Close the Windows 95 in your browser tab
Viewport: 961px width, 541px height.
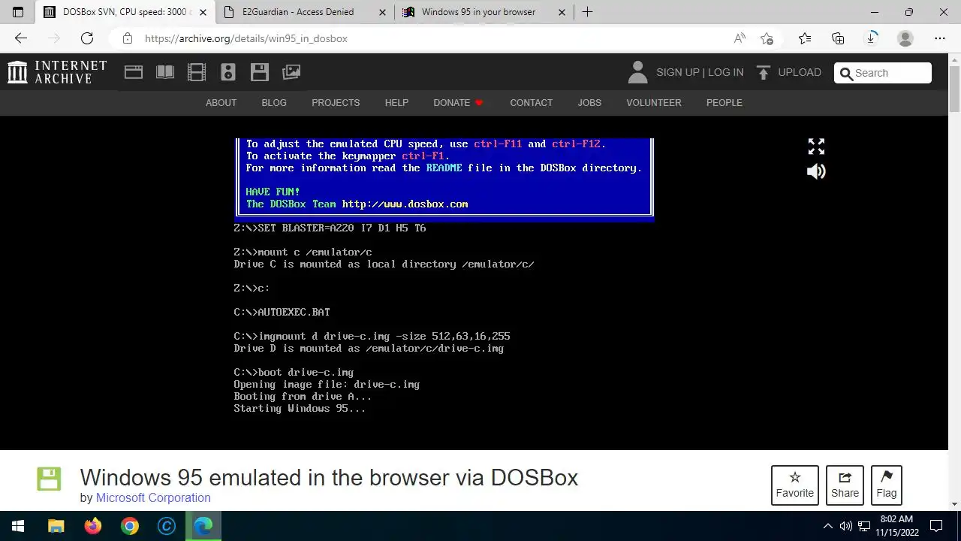click(x=562, y=12)
